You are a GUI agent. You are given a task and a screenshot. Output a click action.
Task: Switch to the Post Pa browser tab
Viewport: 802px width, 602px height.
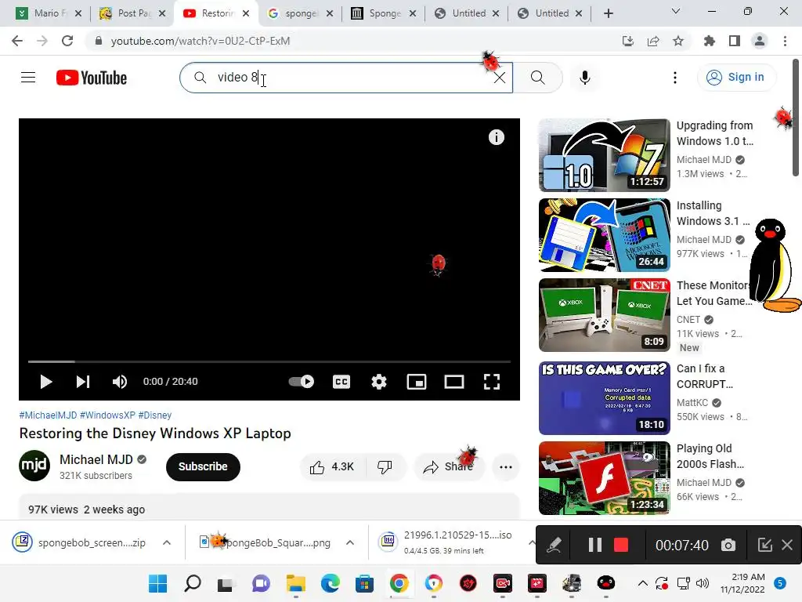pyautogui.click(x=133, y=13)
